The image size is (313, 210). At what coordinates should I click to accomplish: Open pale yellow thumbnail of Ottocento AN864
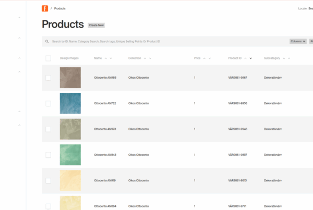point(70,203)
